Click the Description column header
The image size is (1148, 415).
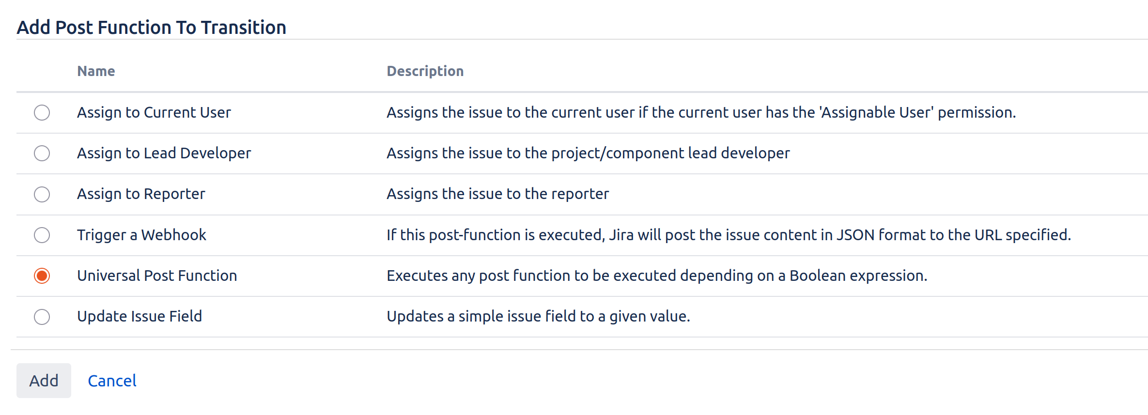[x=425, y=71]
